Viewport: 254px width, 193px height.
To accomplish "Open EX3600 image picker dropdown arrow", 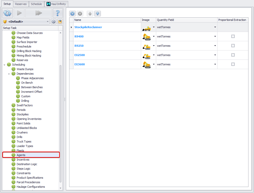I will tap(154, 64).
